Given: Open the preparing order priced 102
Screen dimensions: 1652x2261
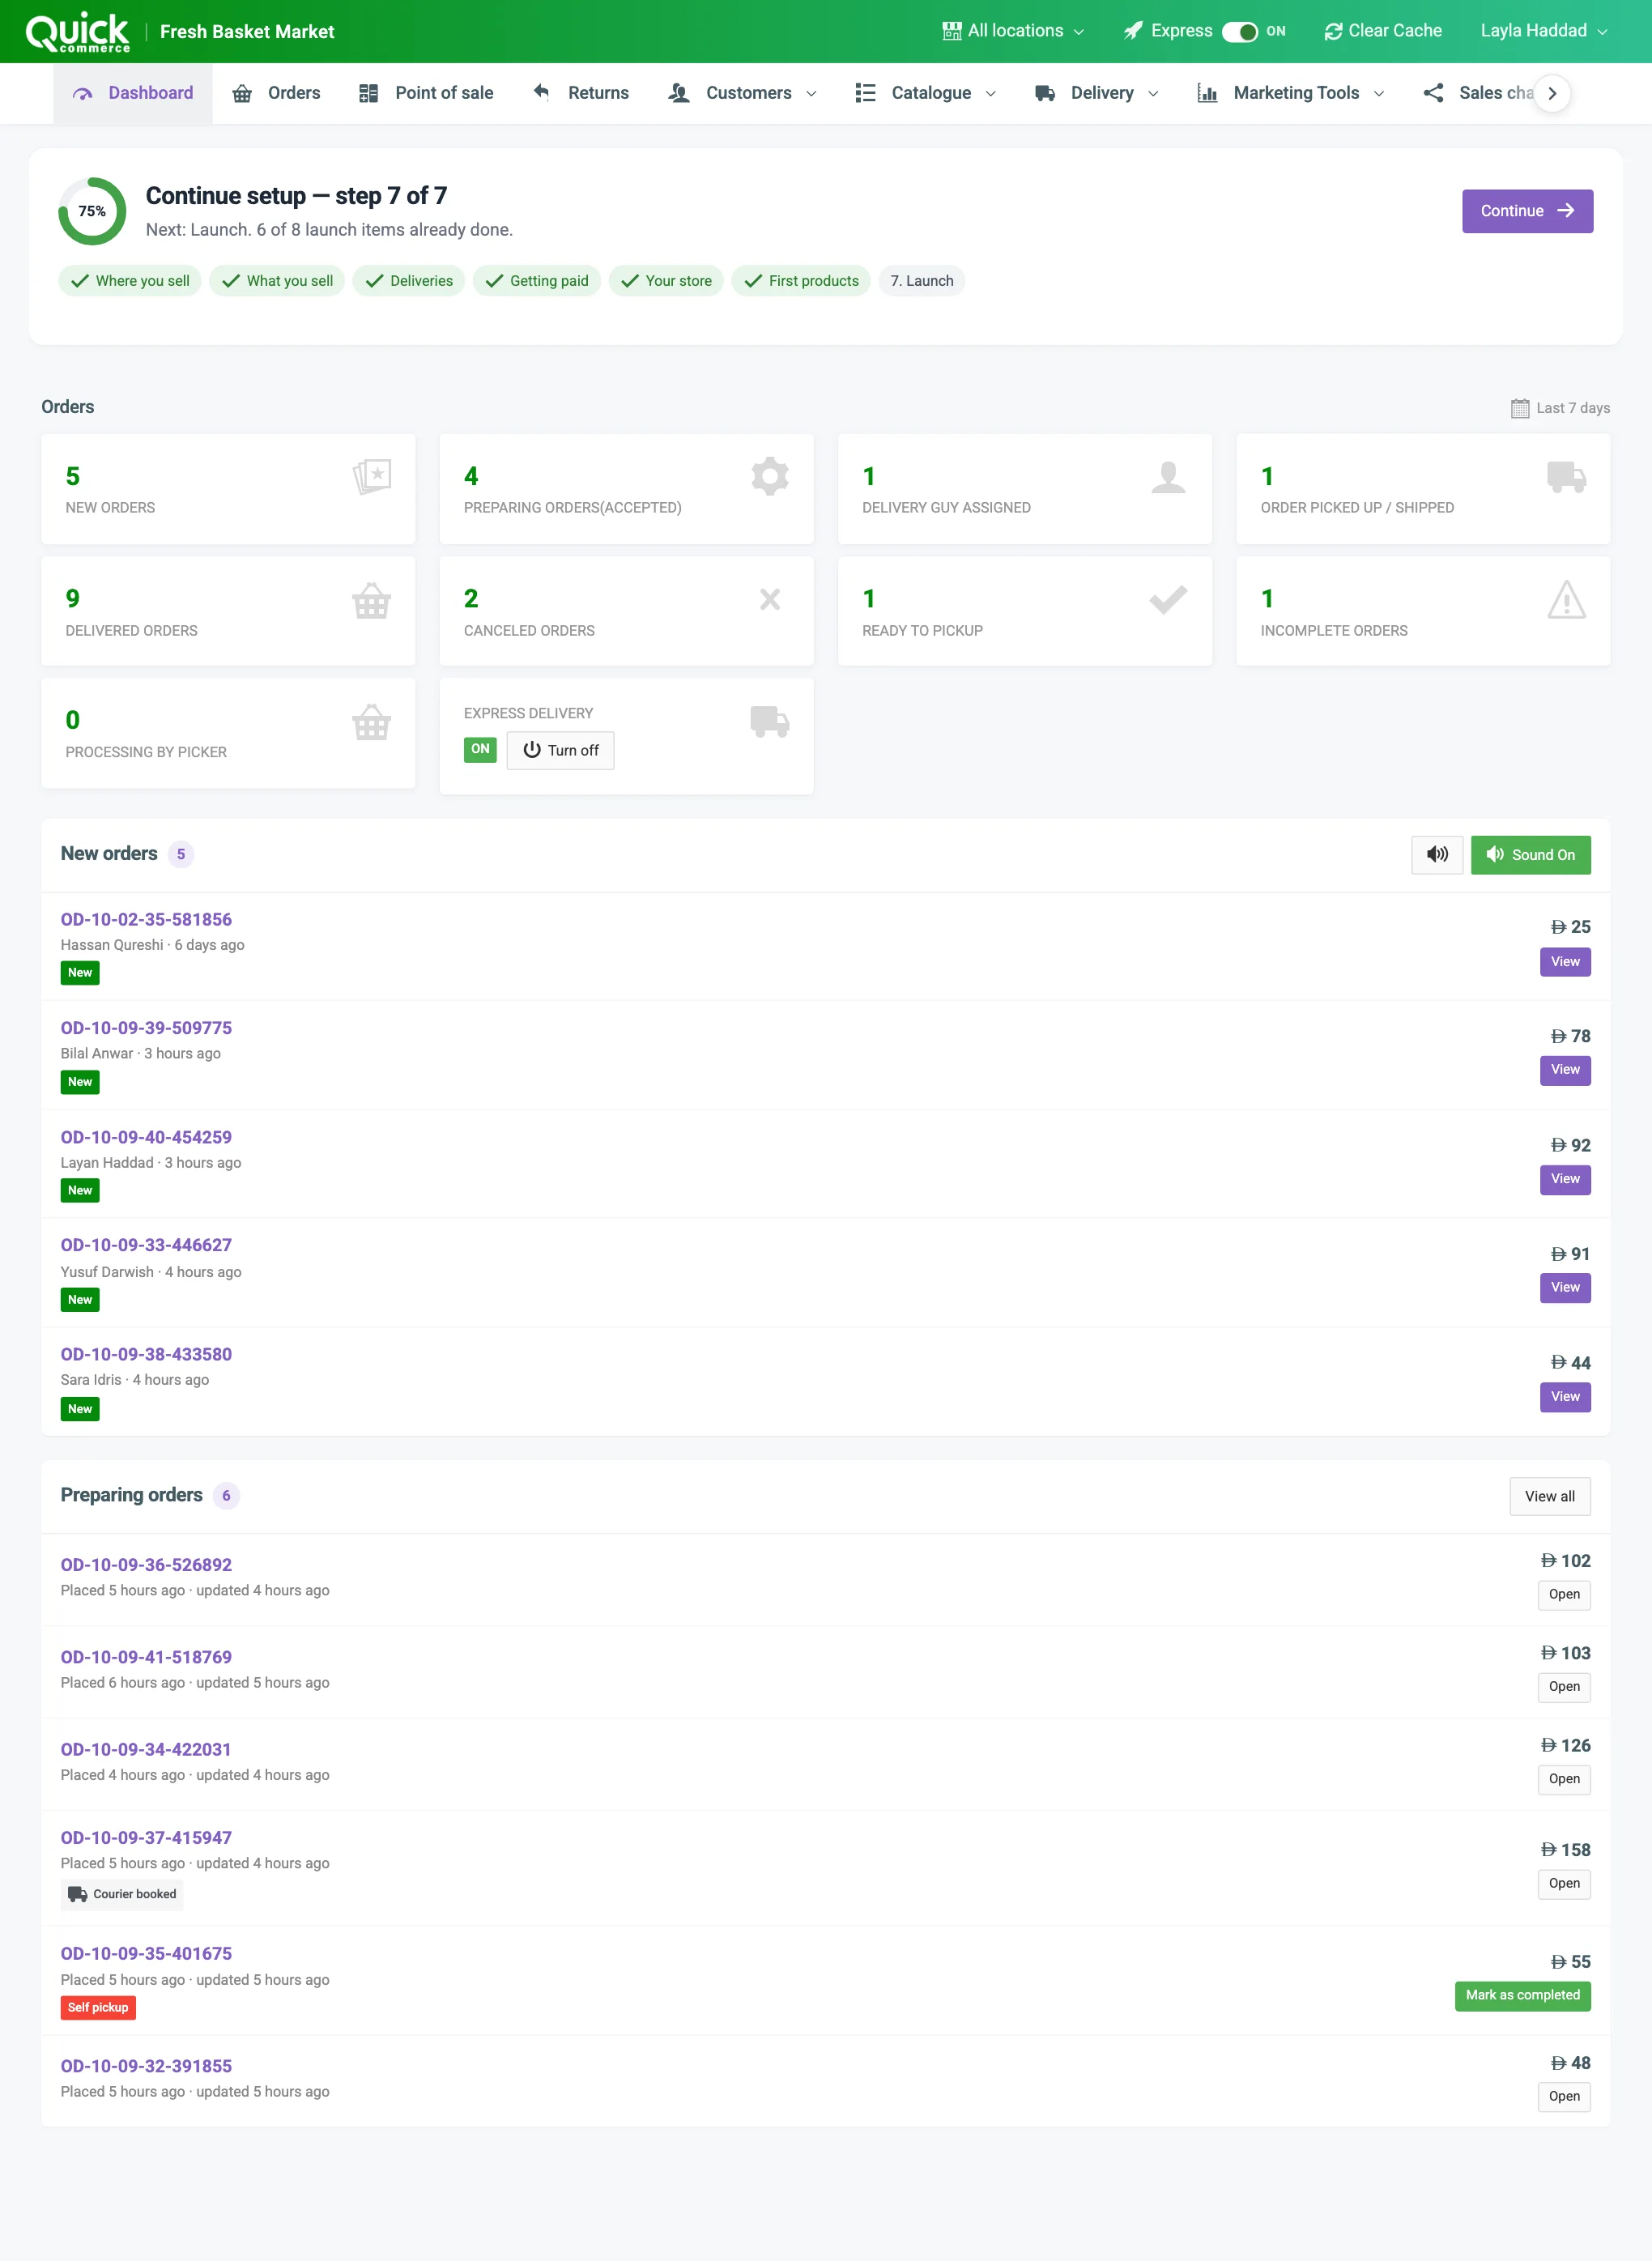Looking at the screenshot, I should [x=1564, y=1594].
